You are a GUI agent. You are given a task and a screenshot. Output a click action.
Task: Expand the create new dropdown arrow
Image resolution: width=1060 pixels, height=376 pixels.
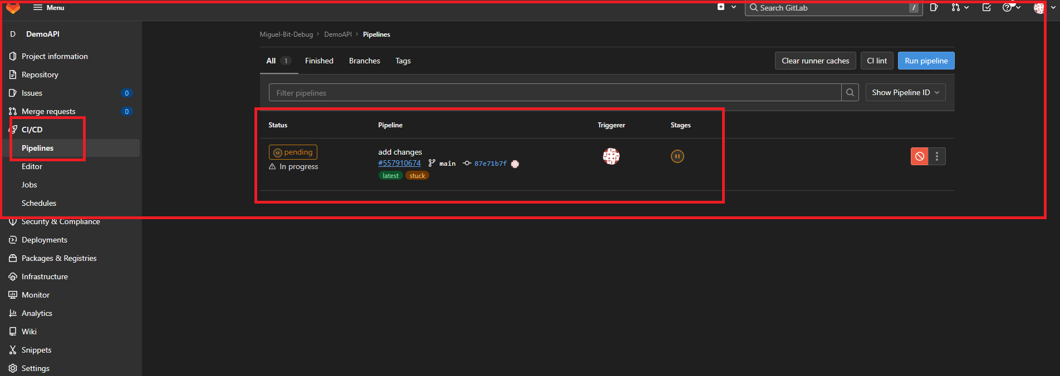(734, 7)
